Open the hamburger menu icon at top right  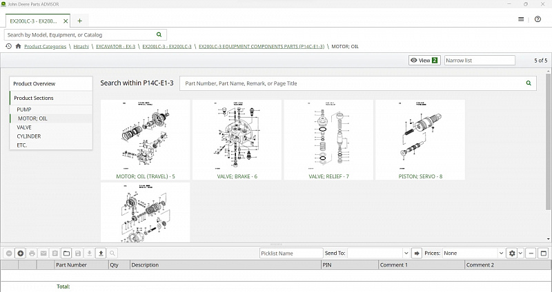click(521, 19)
